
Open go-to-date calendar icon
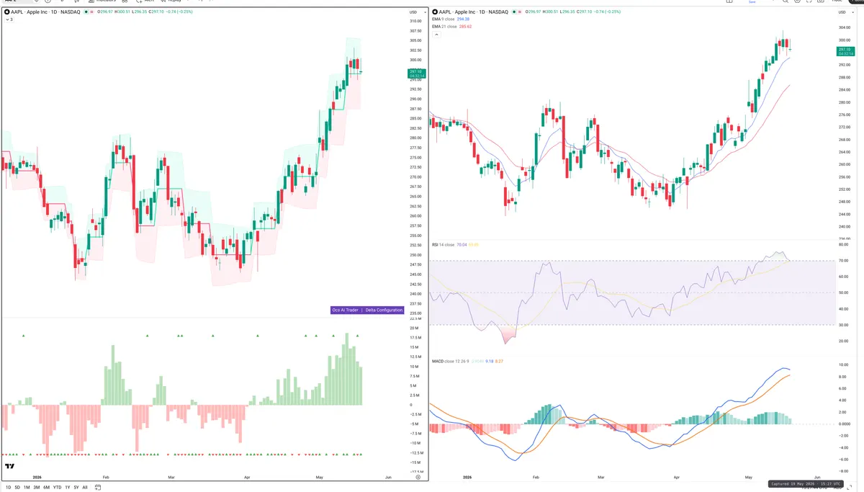(x=97, y=488)
